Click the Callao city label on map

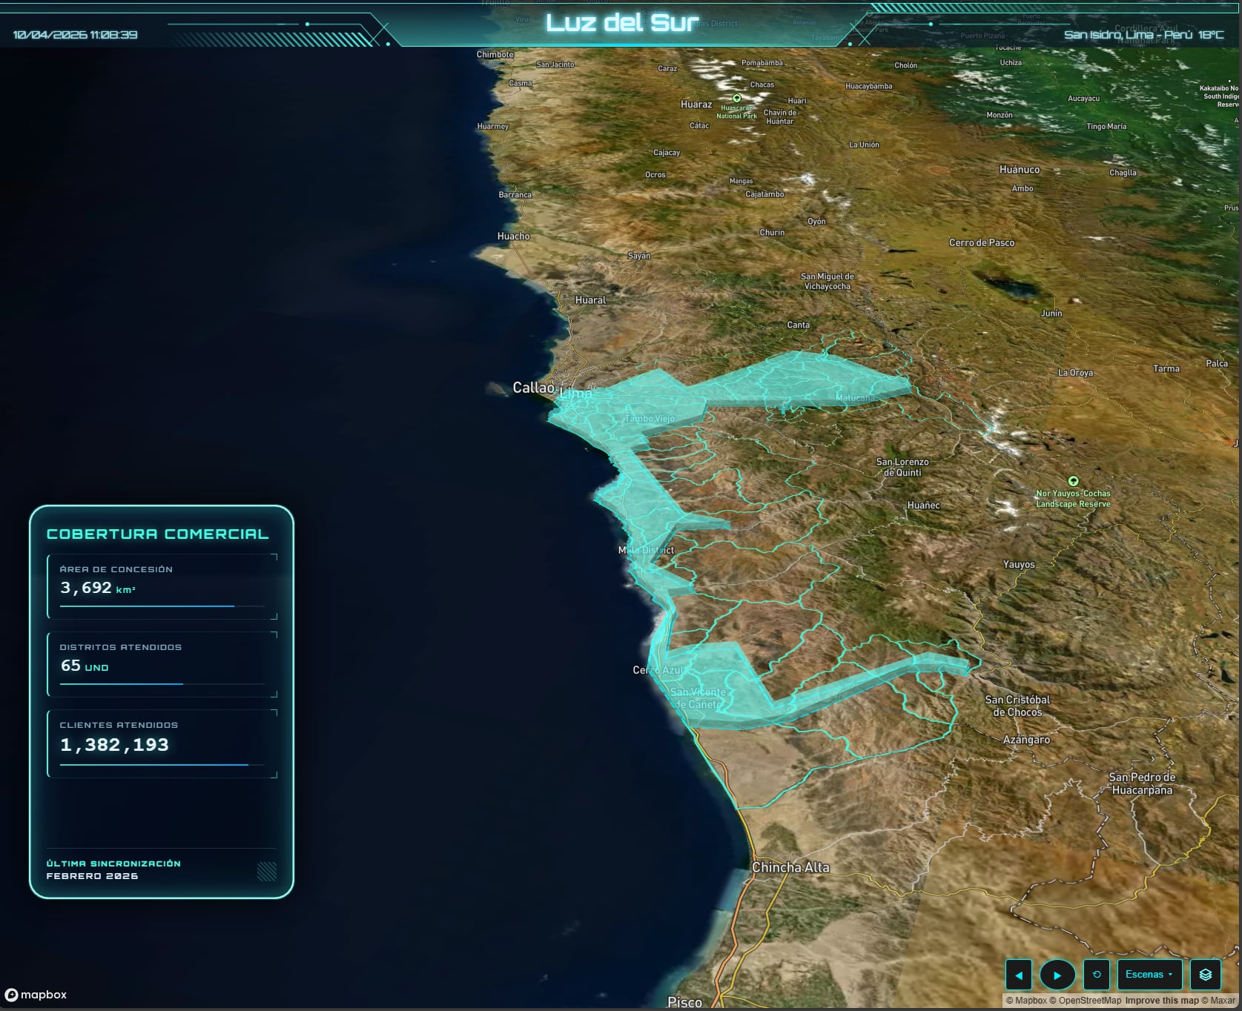(x=533, y=388)
